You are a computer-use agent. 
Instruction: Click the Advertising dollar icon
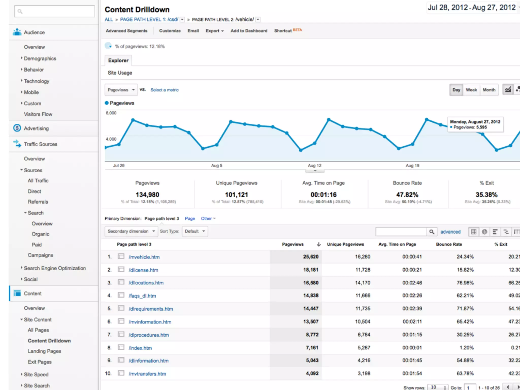(17, 128)
